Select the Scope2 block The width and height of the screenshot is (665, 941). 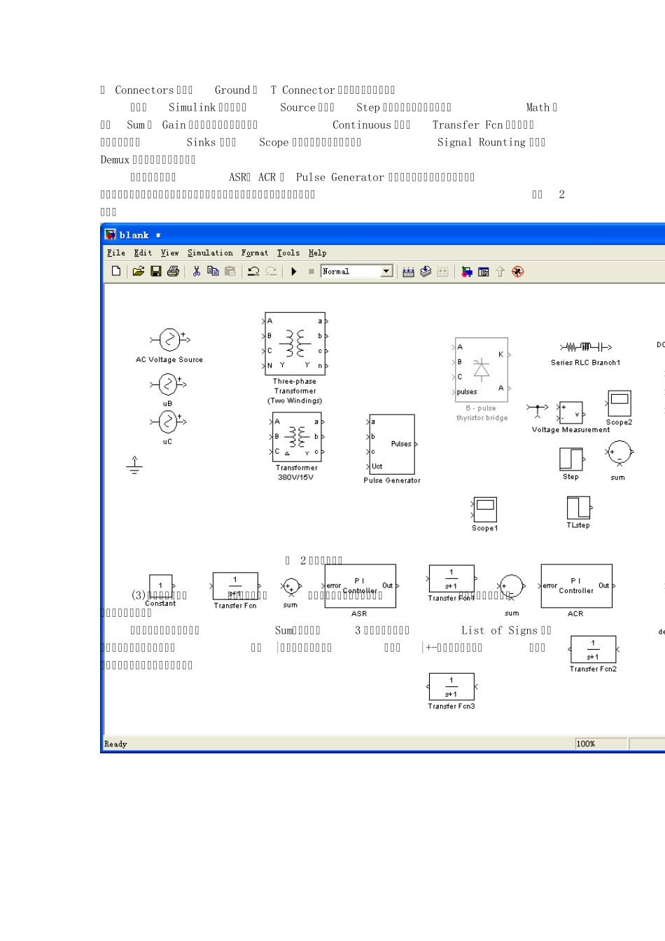click(619, 404)
